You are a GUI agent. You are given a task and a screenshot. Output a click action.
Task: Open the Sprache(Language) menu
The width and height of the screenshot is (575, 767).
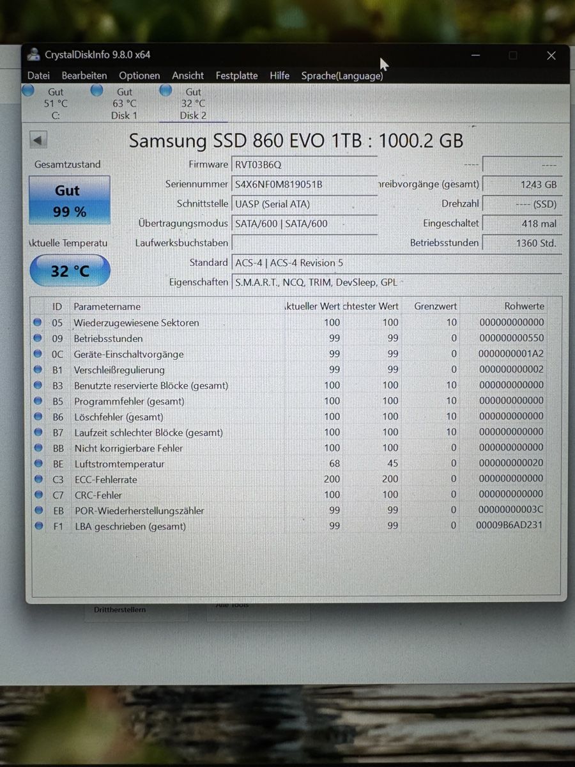coord(342,75)
